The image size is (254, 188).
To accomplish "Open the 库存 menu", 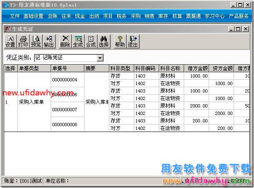I will pos(163,16).
